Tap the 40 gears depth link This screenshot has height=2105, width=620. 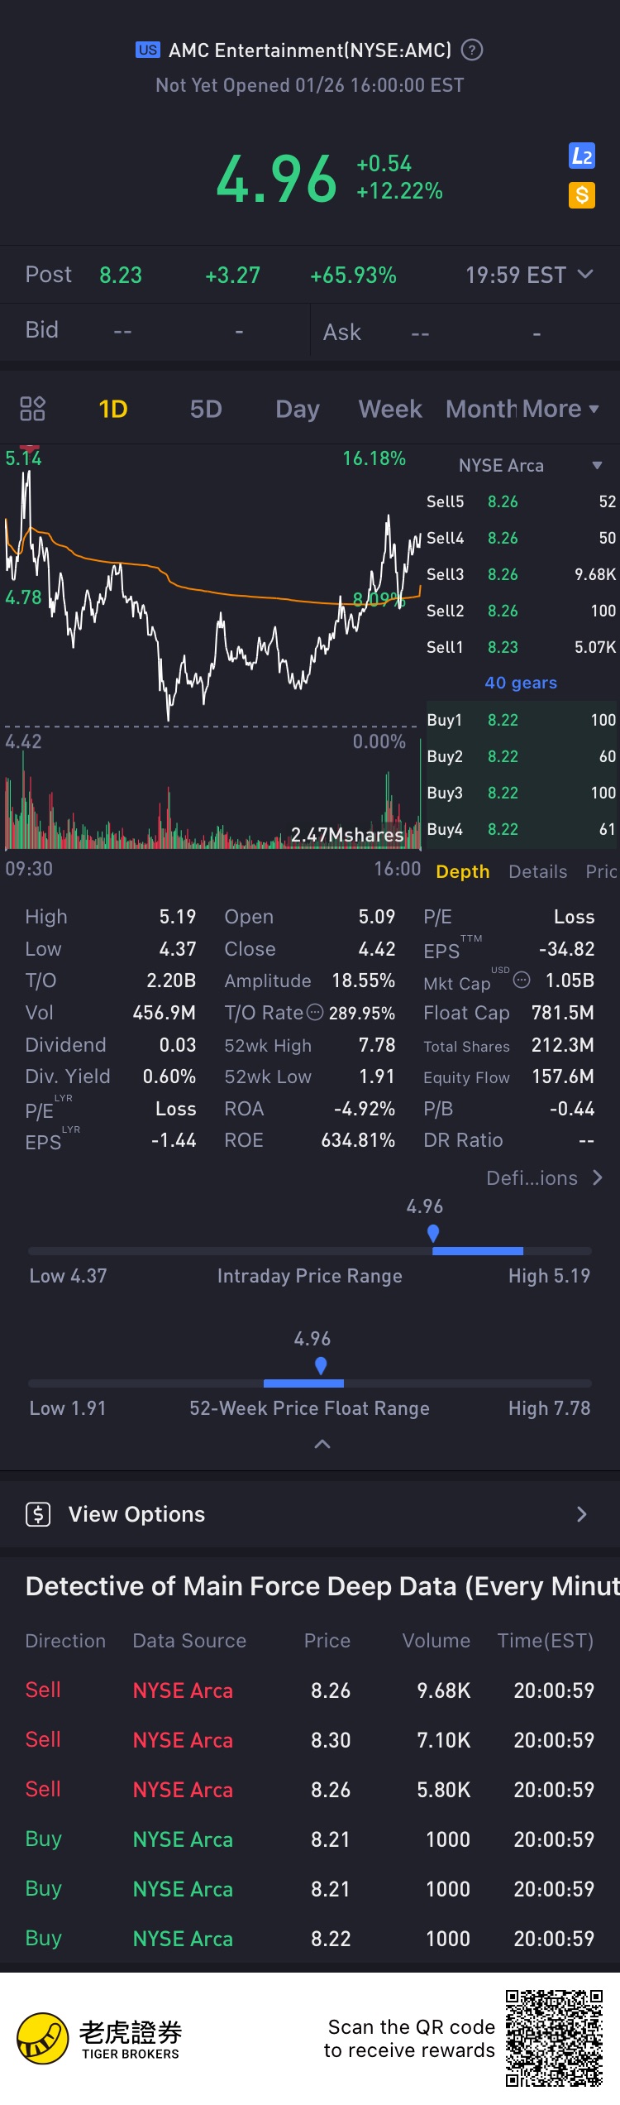pyautogui.click(x=521, y=683)
